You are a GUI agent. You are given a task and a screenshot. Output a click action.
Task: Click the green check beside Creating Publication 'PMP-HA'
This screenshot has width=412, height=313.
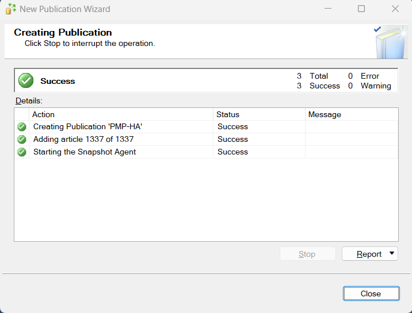pos(22,127)
